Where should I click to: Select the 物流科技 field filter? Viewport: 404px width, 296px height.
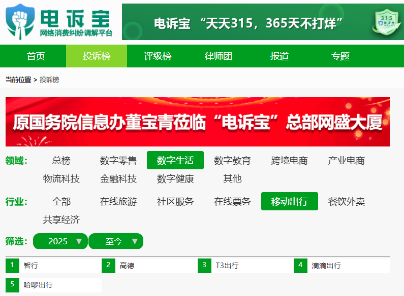[61, 178]
